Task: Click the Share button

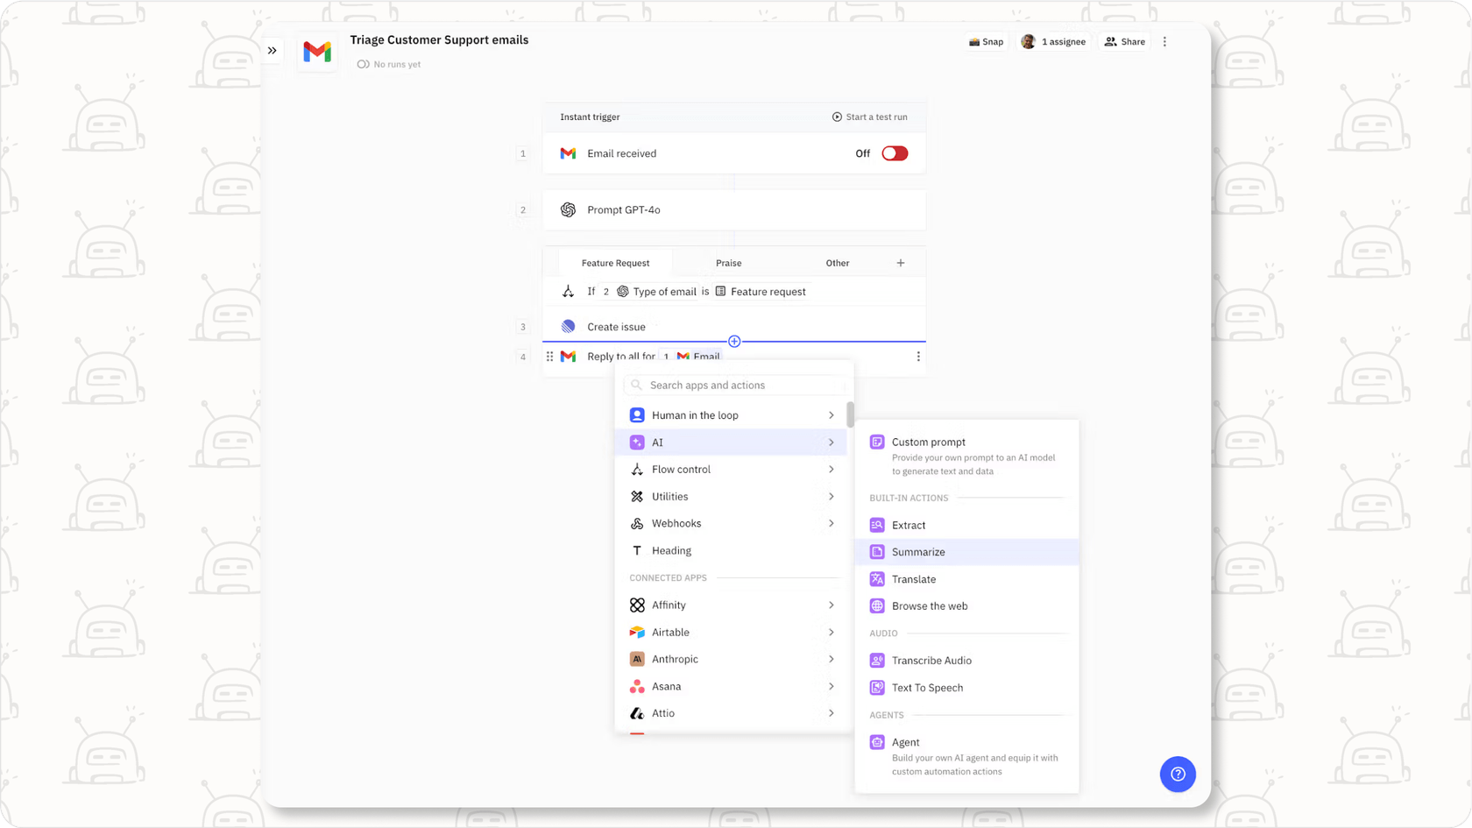Action: click(1124, 41)
